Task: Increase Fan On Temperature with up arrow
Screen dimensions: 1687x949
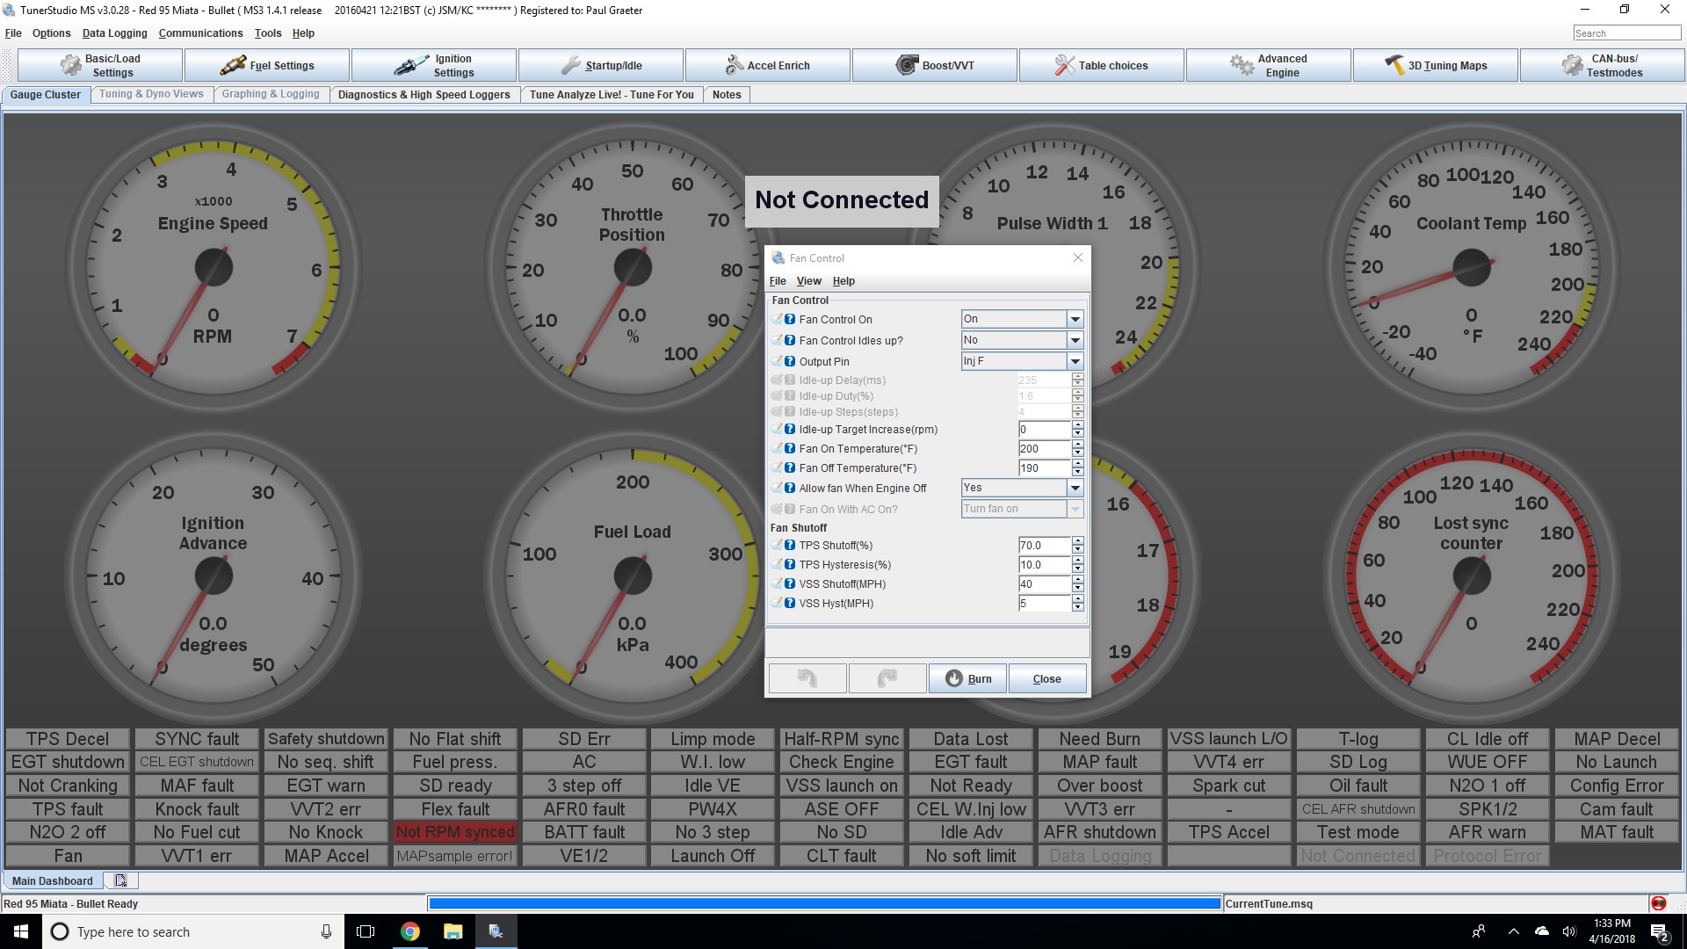Action: (1077, 445)
